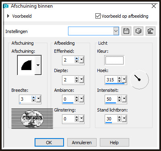This screenshot has width=161, height=151.
Task: Decrease Stand lichtbron with the down arrow
Action: pos(120,120)
